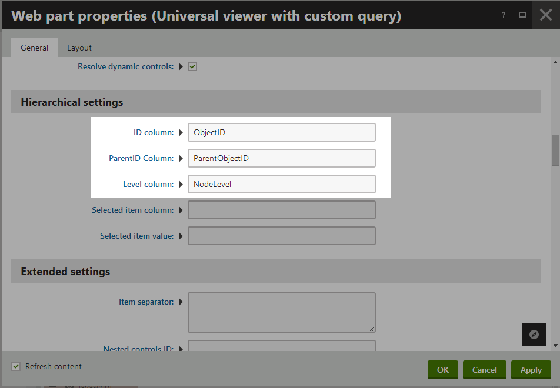Click the compass navigation icon
This screenshot has width=560, height=388.
[x=534, y=335]
